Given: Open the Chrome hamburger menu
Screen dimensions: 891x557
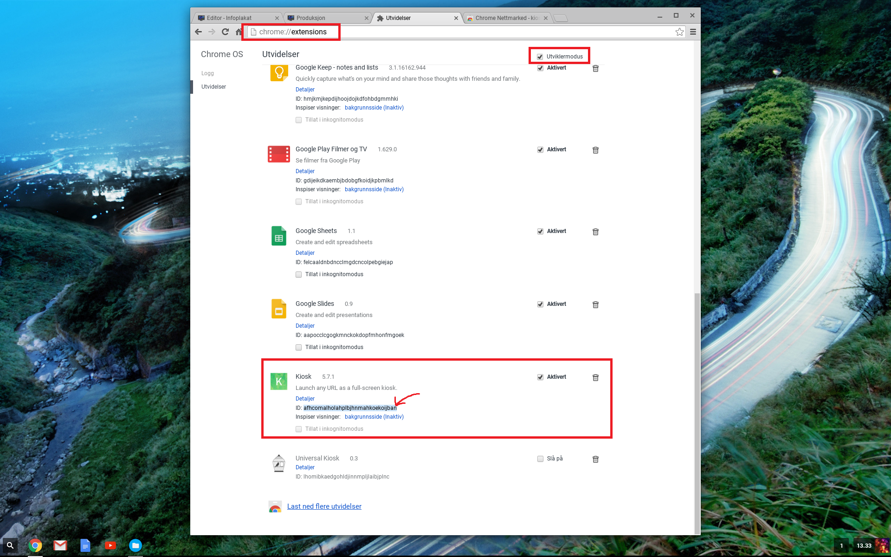Looking at the screenshot, I should (693, 32).
